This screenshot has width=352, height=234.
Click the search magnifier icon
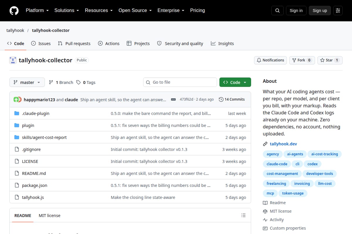point(277,11)
